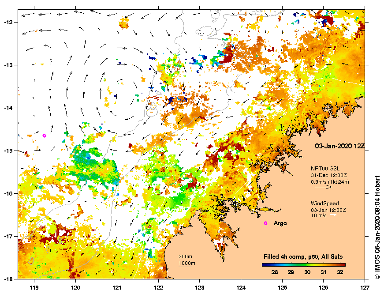Click the WindSpeed label
This screenshot has height=294, width=384.
point(325,204)
